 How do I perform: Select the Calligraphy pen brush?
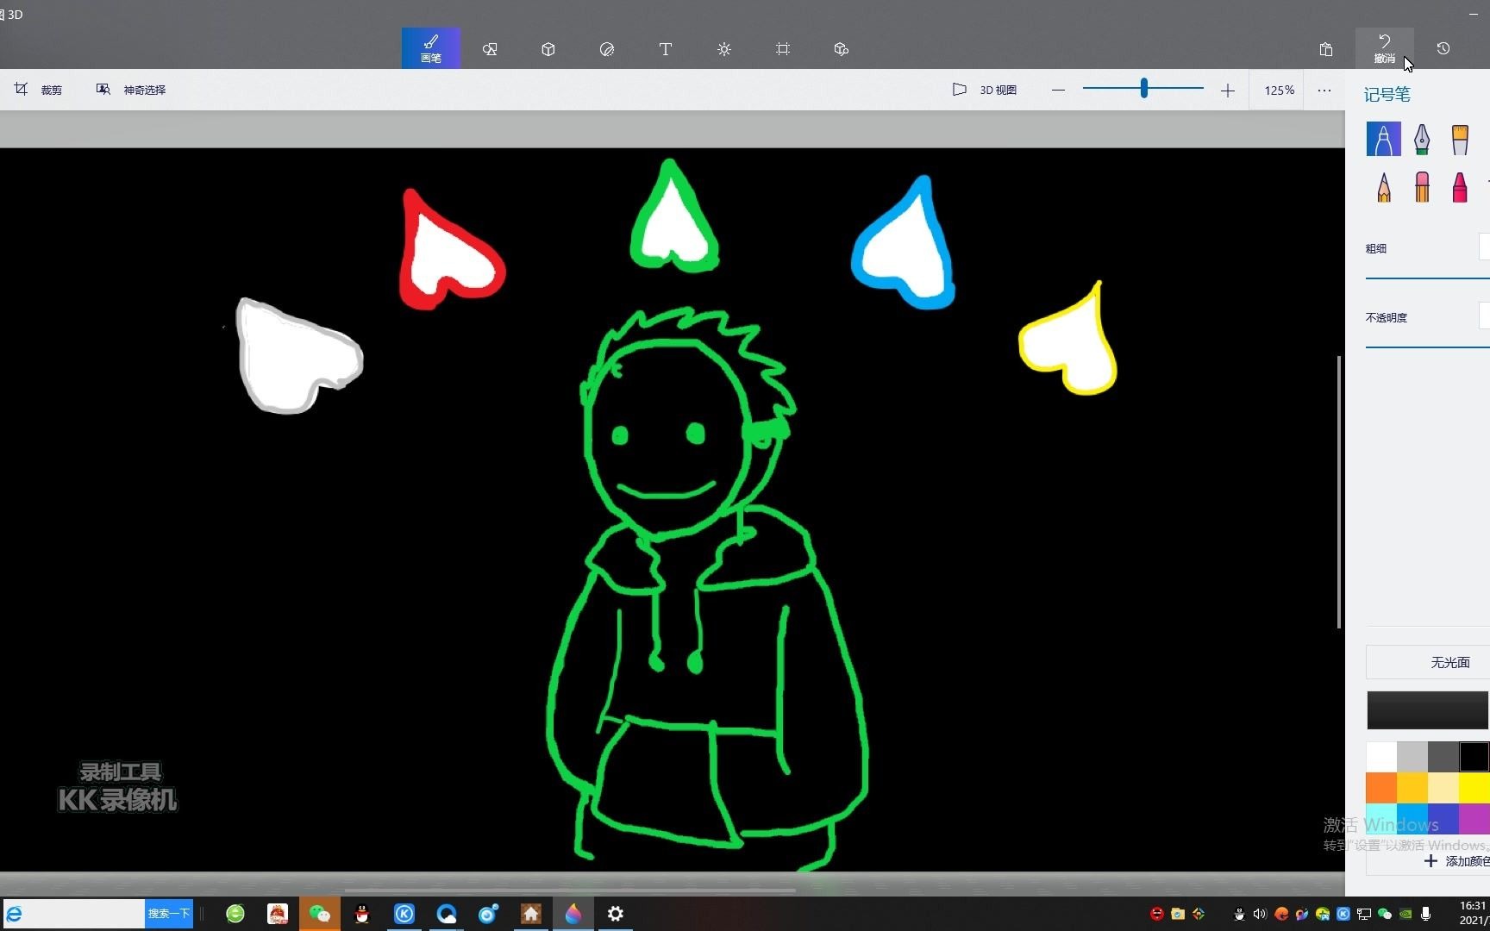[x=1422, y=139]
